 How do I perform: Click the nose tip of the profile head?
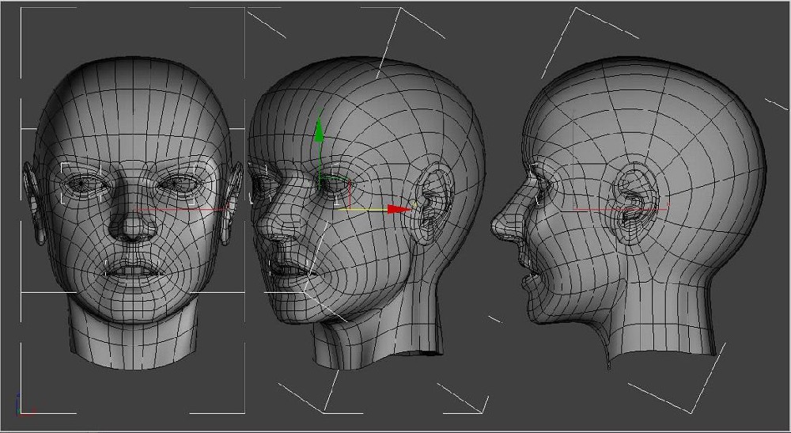[x=498, y=228]
